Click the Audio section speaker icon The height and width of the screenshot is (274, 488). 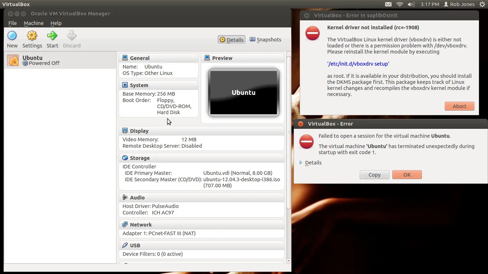(x=125, y=197)
